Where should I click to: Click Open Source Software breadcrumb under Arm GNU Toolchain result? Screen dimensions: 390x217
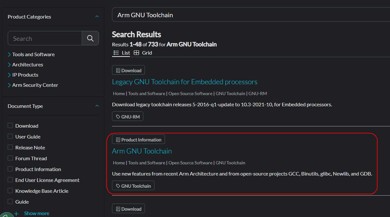[x=191, y=163]
